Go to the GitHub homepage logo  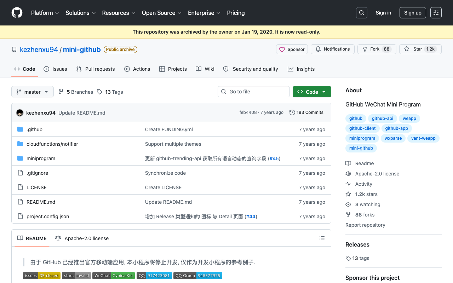click(17, 13)
